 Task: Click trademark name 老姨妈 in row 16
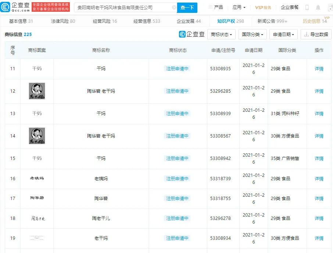101,179
